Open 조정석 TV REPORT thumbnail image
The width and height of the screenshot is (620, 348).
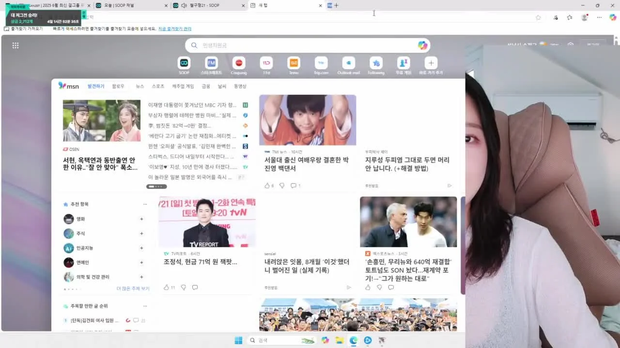(207, 222)
